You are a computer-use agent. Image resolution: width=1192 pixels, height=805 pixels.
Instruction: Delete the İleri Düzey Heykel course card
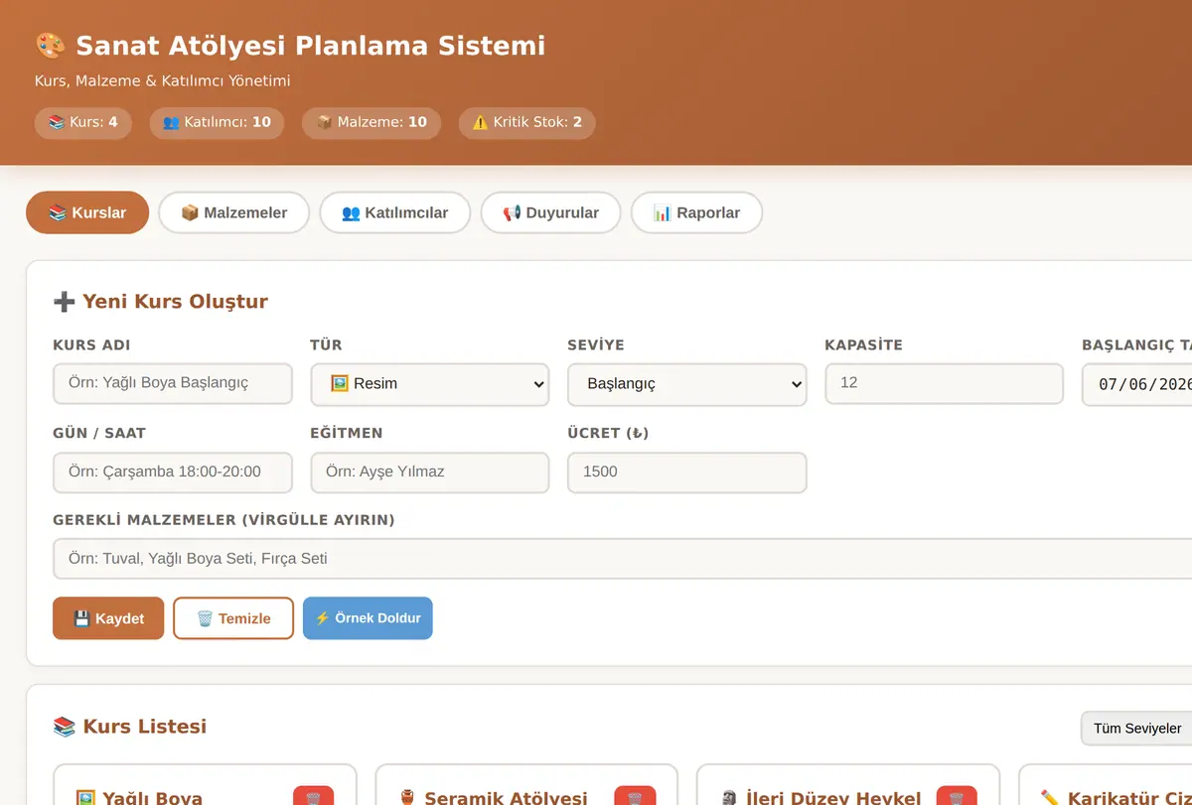957,796
